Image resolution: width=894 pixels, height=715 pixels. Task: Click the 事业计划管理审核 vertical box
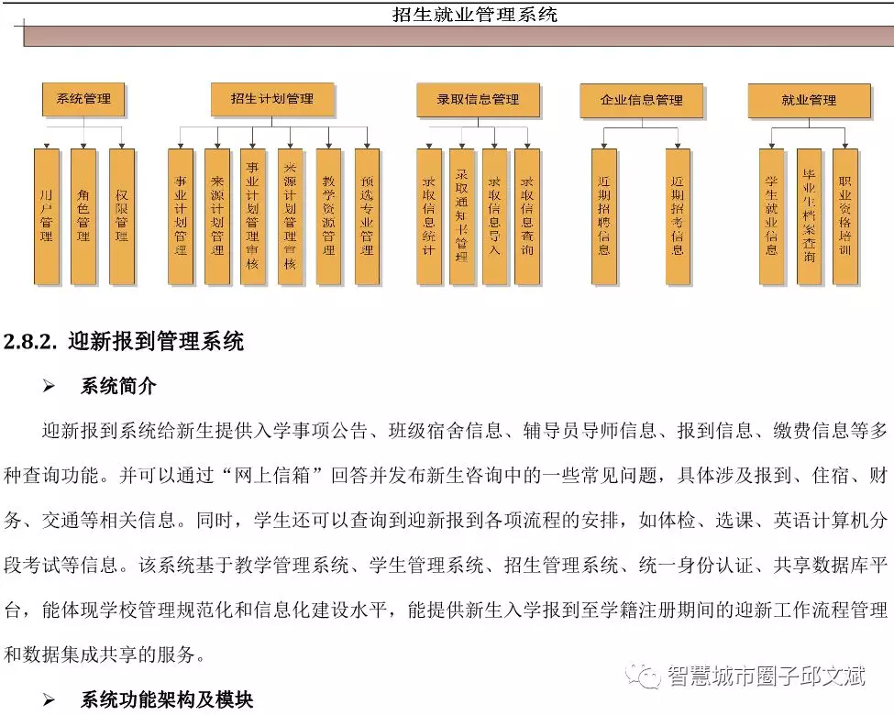(252, 216)
